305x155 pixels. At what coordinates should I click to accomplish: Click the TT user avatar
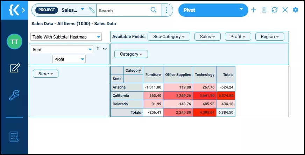[x=14, y=41]
